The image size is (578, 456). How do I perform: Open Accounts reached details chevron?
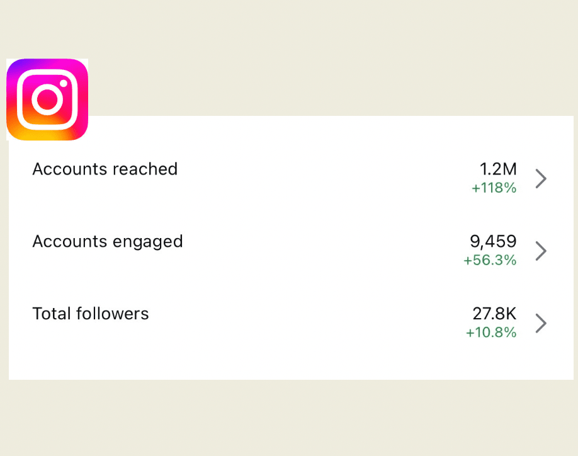tap(541, 178)
